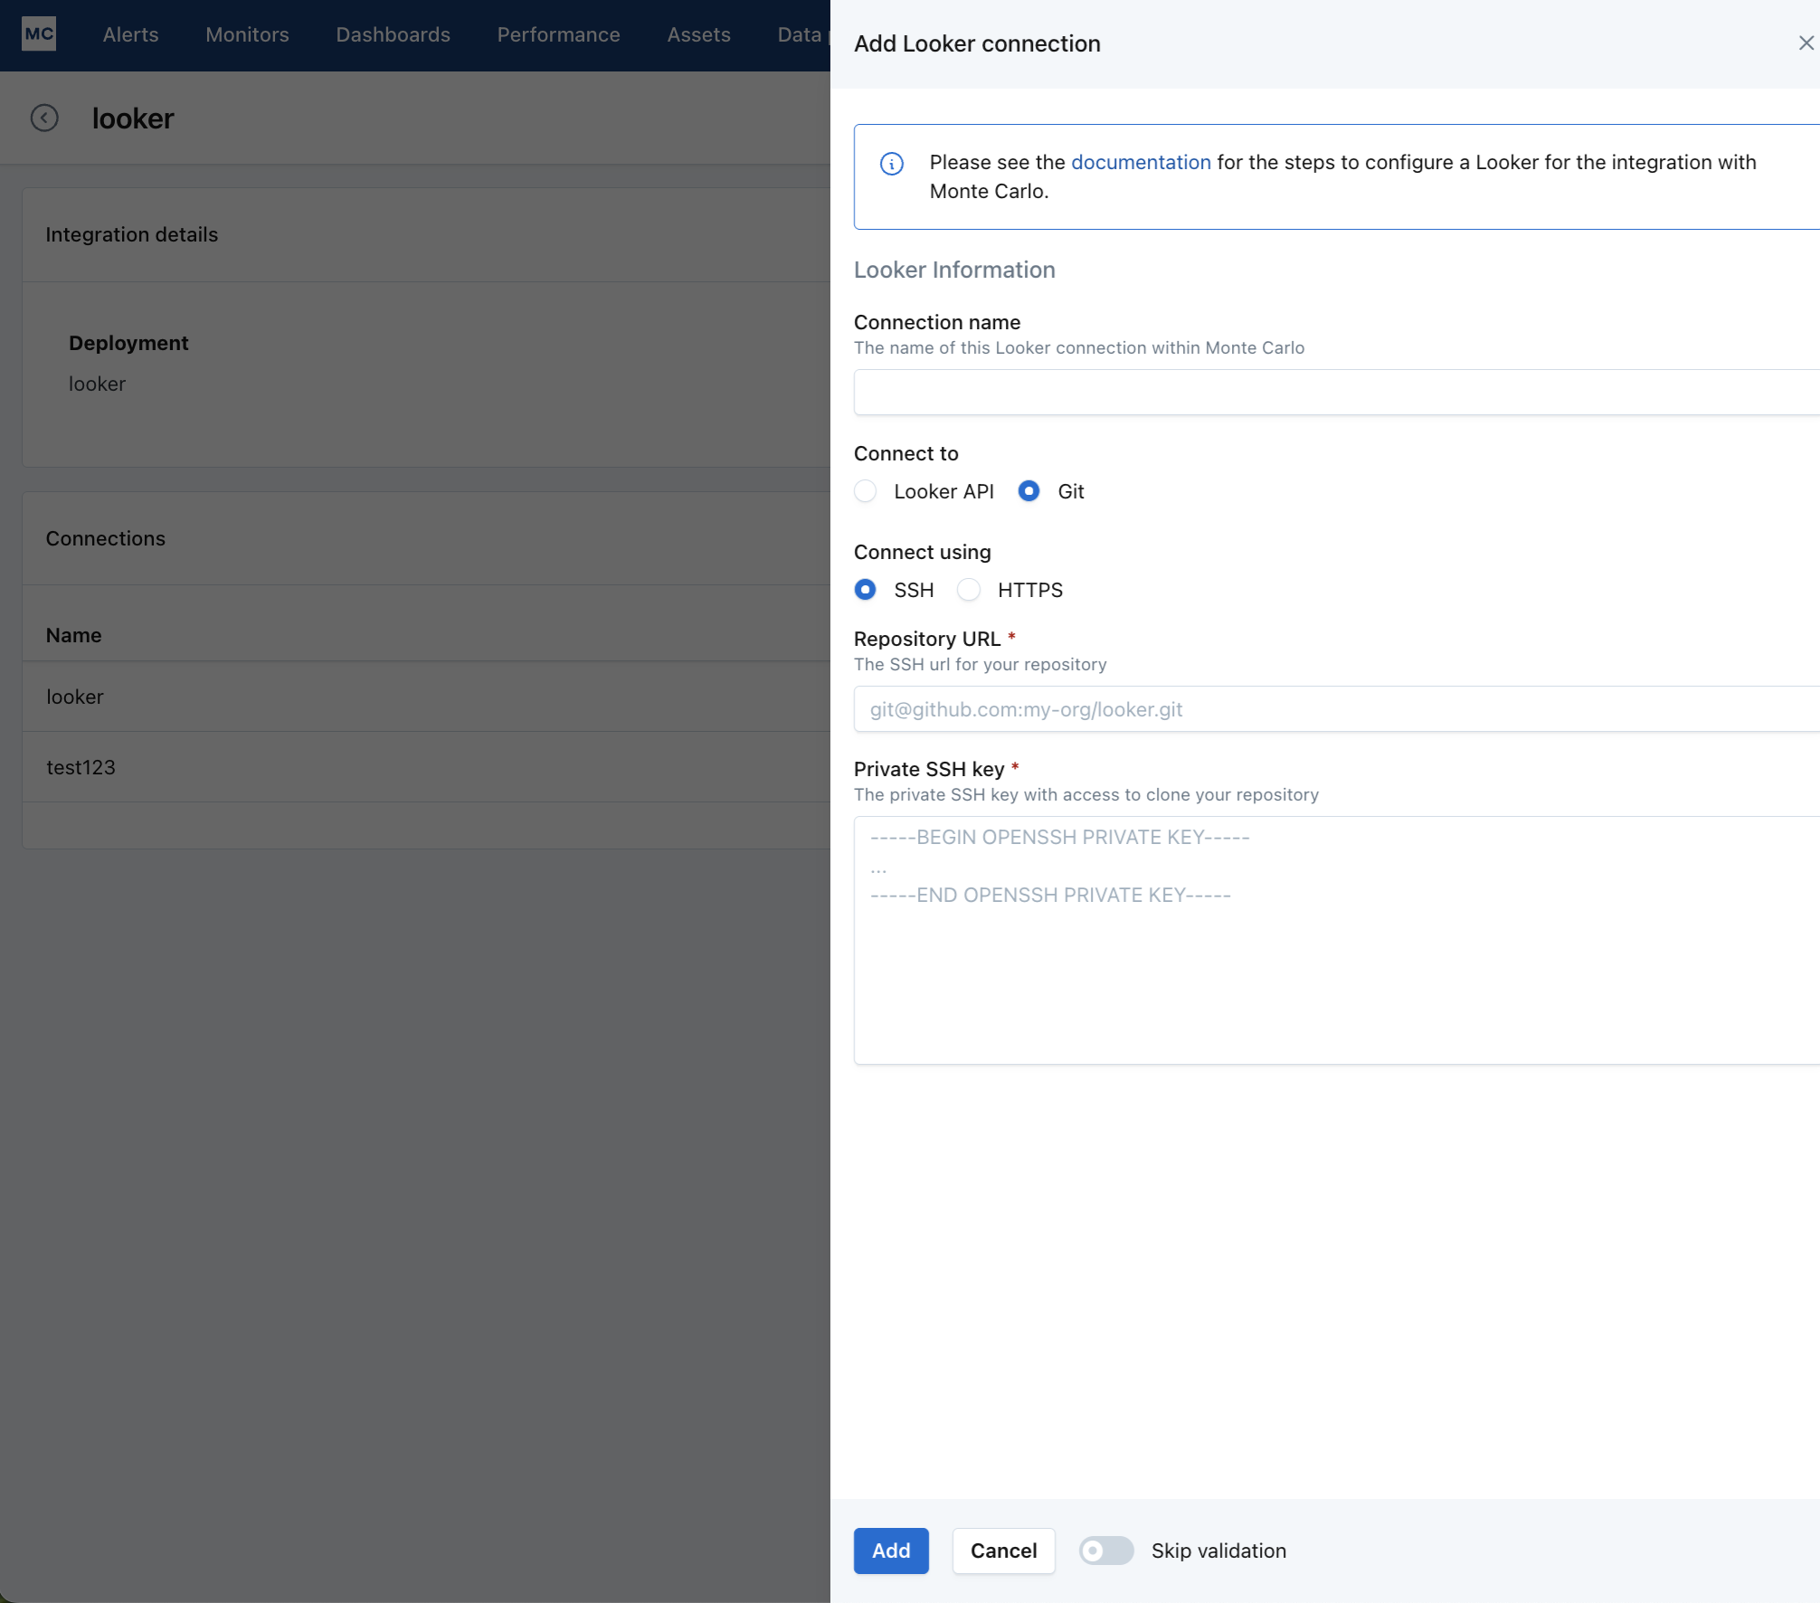Click the Deployment label
The image size is (1820, 1603).
point(128,343)
